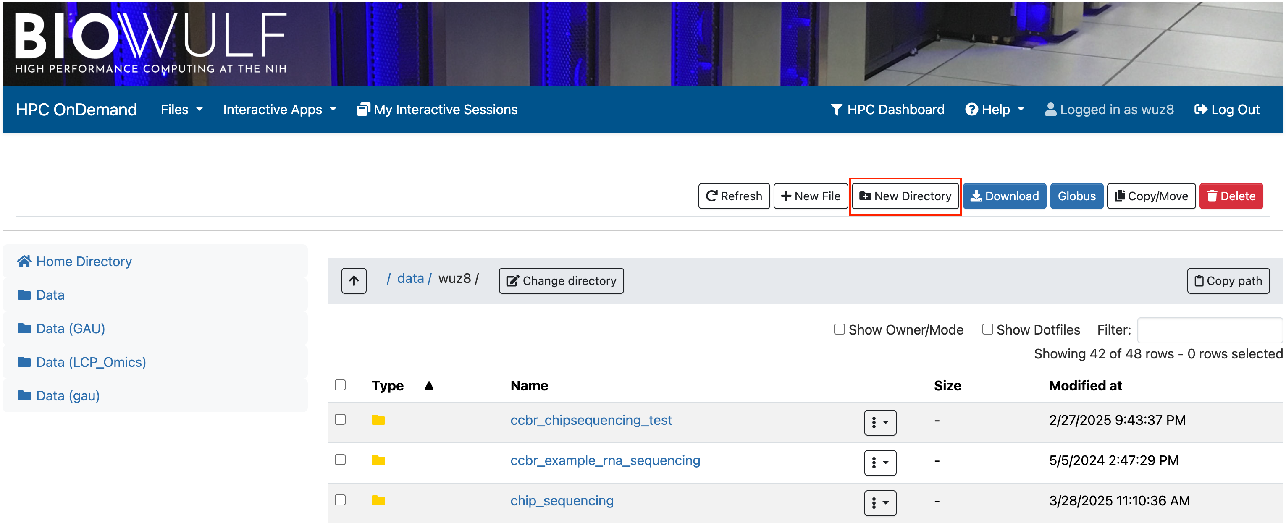Enable the Show Owner/Mode checkbox
Image resolution: width=1286 pixels, height=523 pixels.
tap(839, 329)
